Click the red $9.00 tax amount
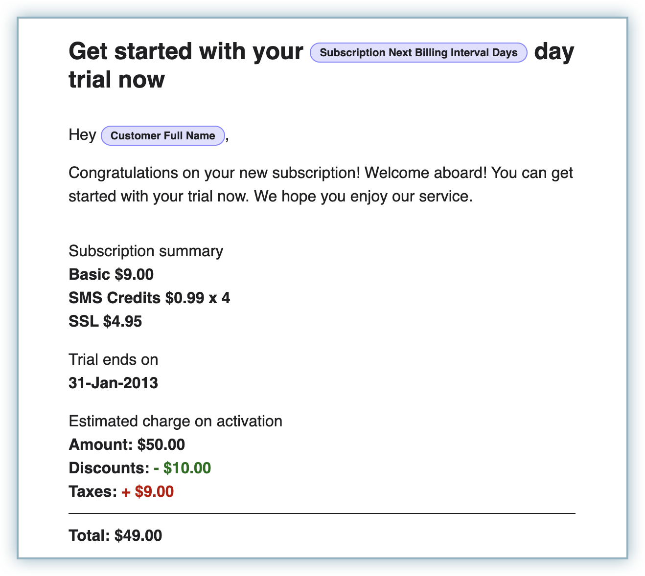Screen dimensions: 645x576 pos(154,491)
